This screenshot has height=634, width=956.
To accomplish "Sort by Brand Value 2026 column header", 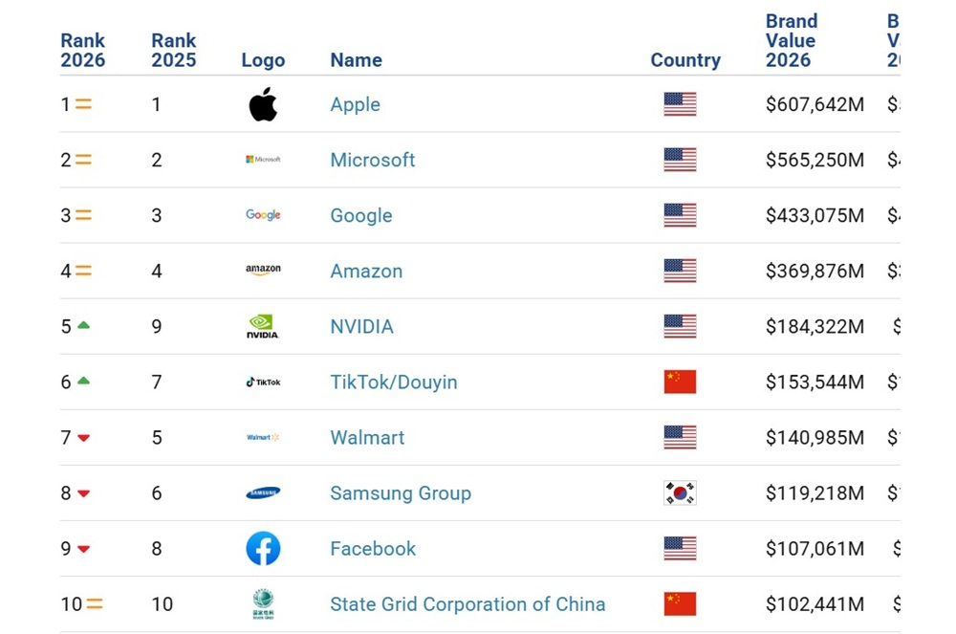I will (791, 41).
